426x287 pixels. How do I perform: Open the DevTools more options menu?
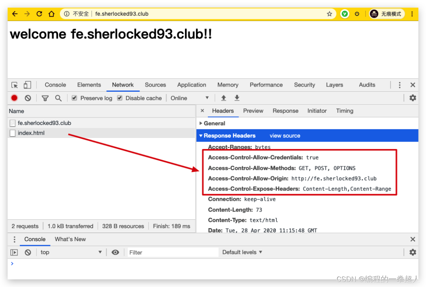(x=399, y=85)
